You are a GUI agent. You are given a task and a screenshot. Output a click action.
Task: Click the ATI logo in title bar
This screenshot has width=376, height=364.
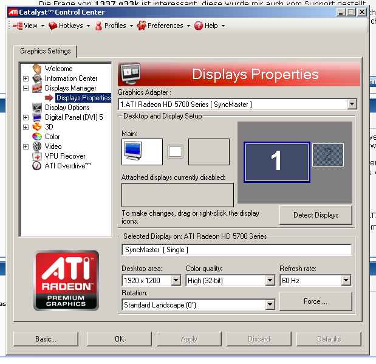click(13, 12)
